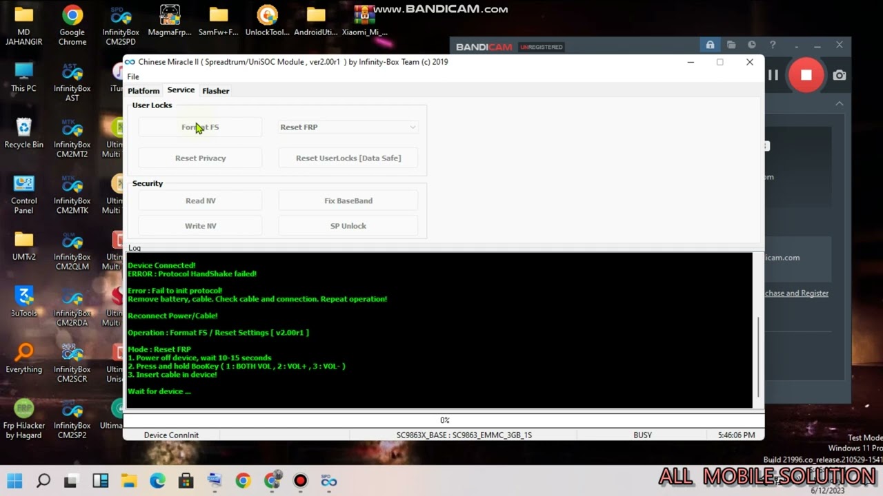Launch InfinityBox CM2RDA shortcut

pos(72,307)
